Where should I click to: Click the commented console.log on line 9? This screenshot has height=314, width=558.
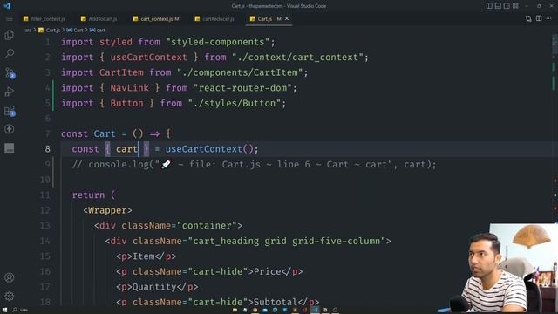pyautogui.click(x=254, y=165)
